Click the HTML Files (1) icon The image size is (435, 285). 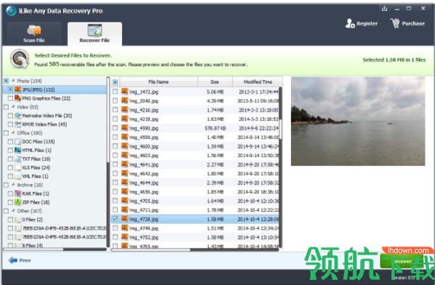coord(17,150)
